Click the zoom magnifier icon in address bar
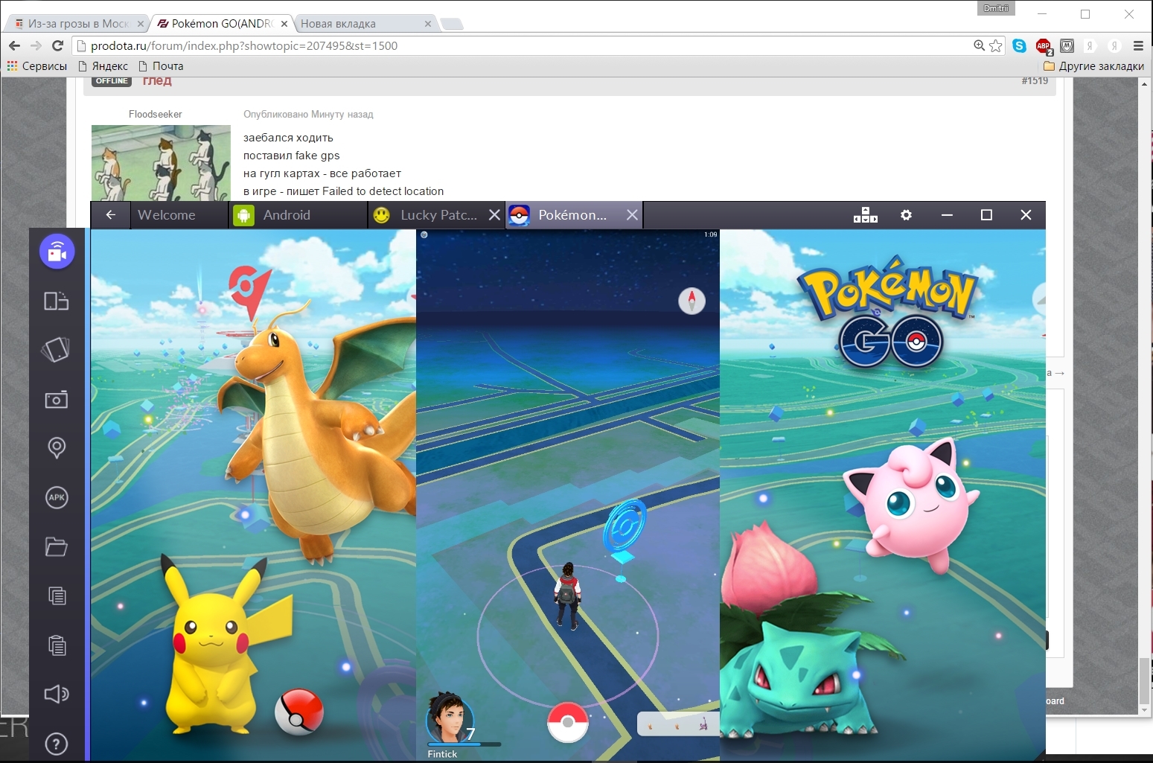This screenshot has height=763, width=1153. coord(979,45)
